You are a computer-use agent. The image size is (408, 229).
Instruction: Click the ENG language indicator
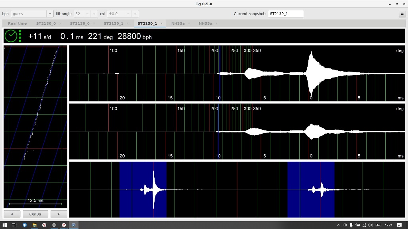point(378,225)
